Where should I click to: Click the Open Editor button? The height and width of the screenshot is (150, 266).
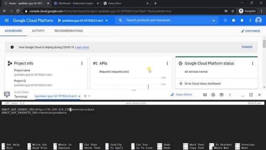(182, 95)
